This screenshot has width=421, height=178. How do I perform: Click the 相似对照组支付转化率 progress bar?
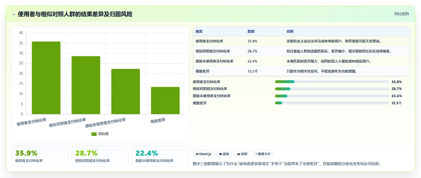332,89
